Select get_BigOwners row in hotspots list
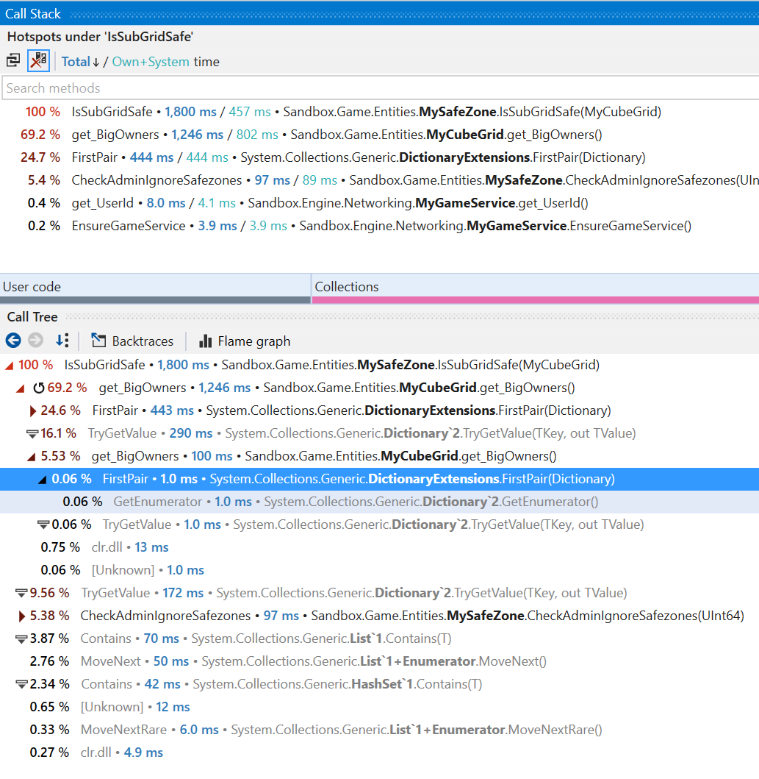This screenshot has width=759, height=779. coord(115,135)
